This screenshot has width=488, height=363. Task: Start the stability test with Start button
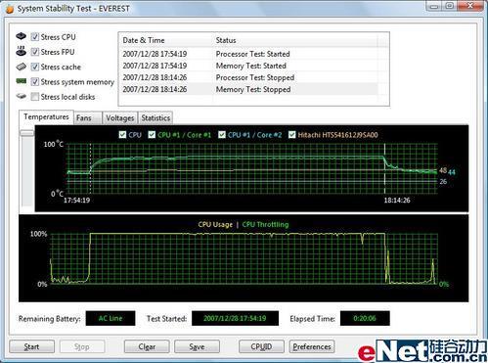pyautogui.click(x=31, y=346)
